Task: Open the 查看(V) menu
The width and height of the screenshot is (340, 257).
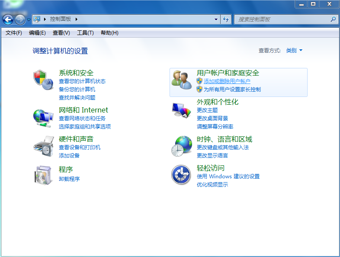Action: 61,33
